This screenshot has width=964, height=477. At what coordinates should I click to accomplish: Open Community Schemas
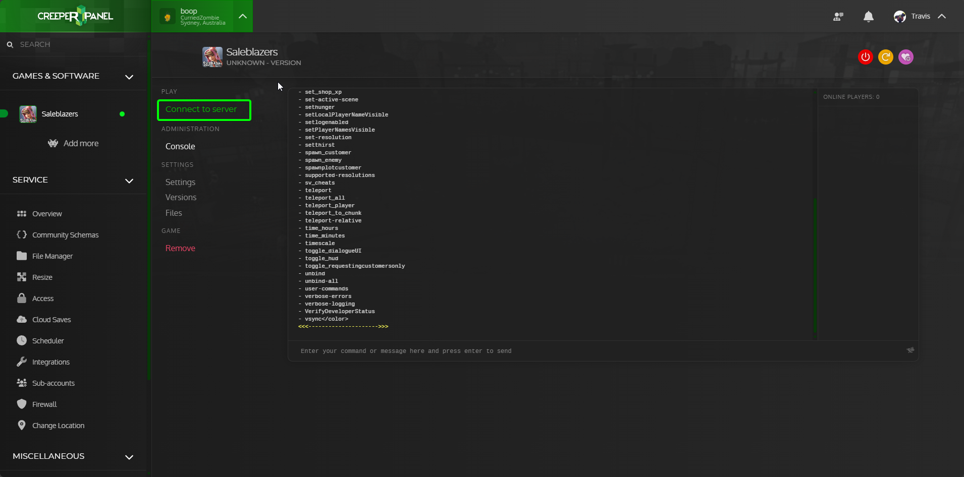[x=65, y=235]
